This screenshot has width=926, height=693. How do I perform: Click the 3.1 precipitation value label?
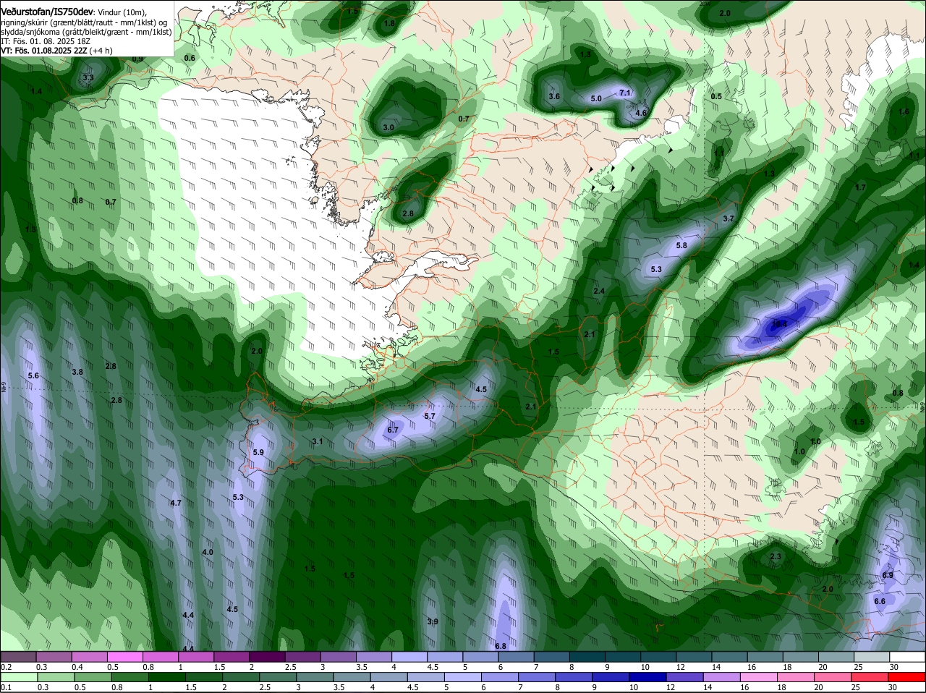tap(317, 441)
